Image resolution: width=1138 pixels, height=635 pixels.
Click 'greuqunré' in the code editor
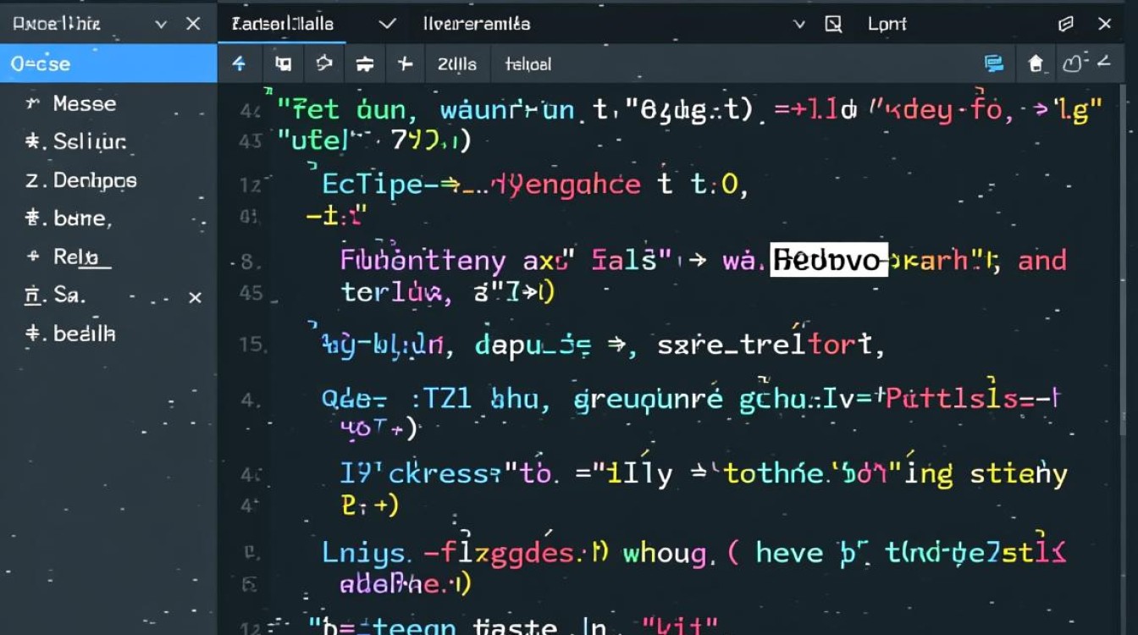point(649,398)
